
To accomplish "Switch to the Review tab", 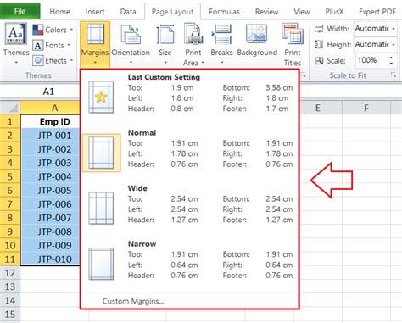I will [x=266, y=12].
